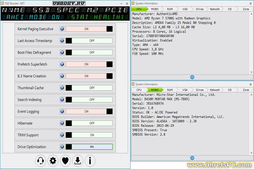Viewport: 254px width, 169px height.
Task: Select CPU tab in lower System Information
Action: click(x=139, y=90)
